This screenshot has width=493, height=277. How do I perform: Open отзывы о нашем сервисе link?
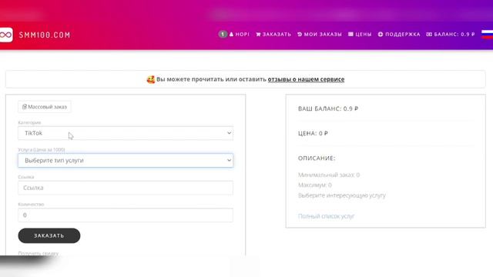click(306, 79)
